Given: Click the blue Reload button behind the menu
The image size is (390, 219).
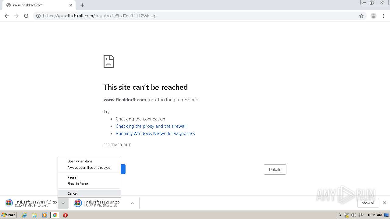Looking at the screenshot, I should [123, 169].
